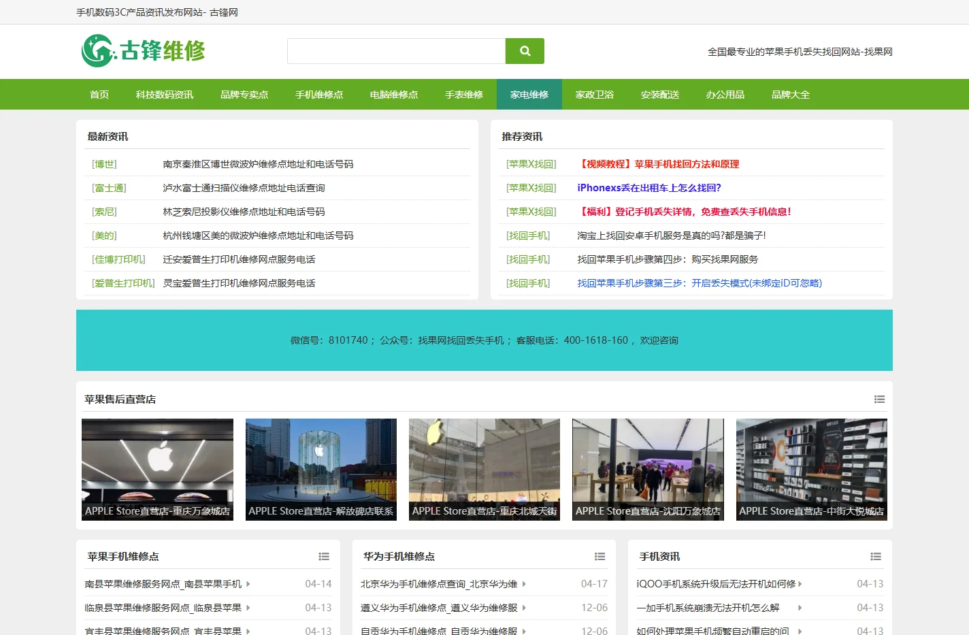The width and height of the screenshot is (969, 635).
Task: Click 华为手机维修点 section heading
Action: (399, 557)
